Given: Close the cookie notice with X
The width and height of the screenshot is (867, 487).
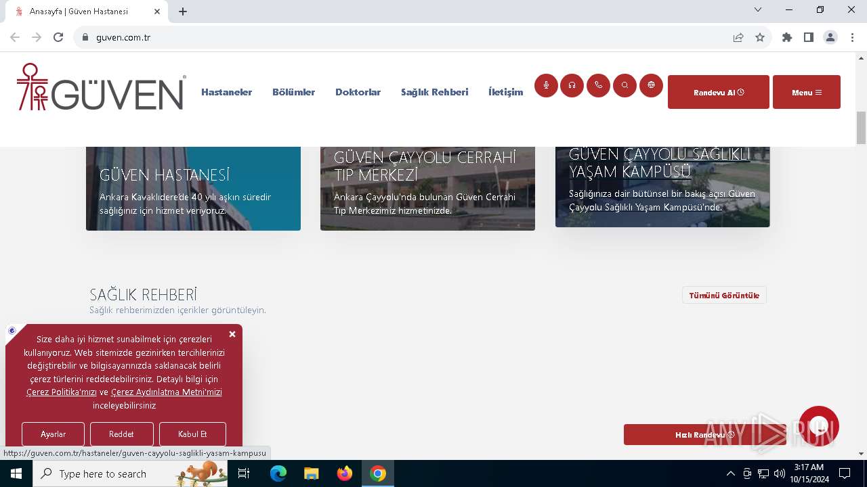Looking at the screenshot, I should 232,334.
